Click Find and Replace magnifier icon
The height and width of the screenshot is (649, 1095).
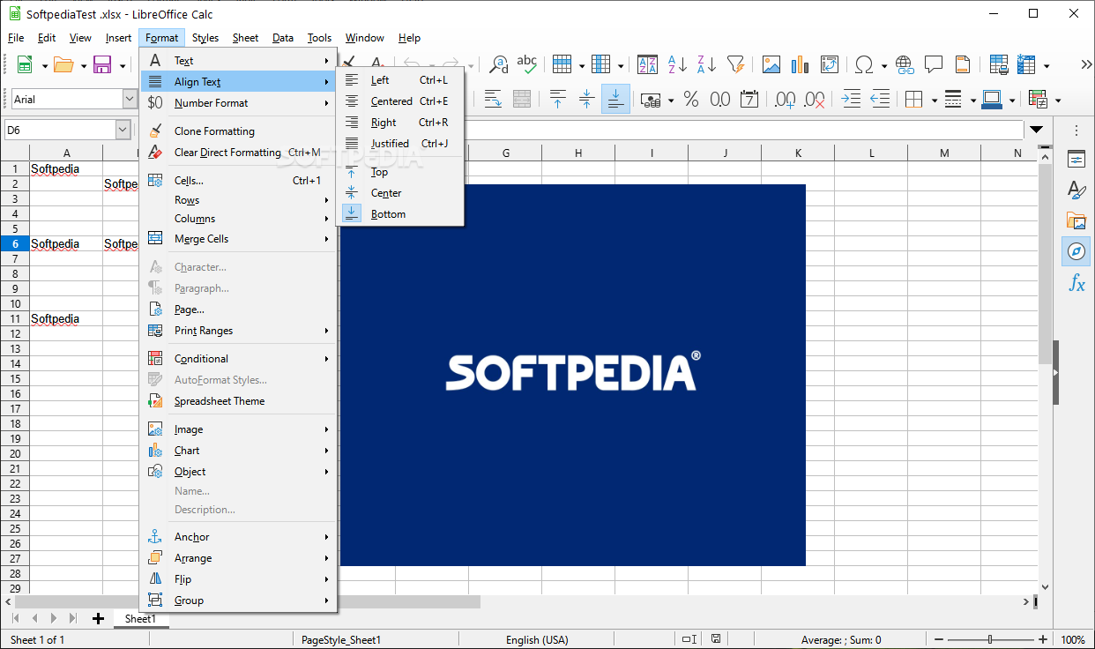click(499, 64)
